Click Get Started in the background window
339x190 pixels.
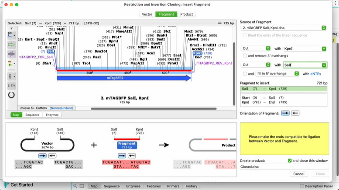click(x=22, y=185)
